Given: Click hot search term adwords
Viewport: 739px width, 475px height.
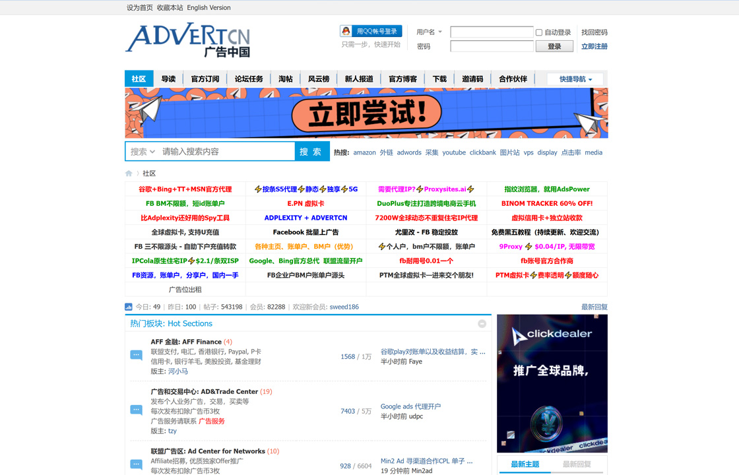Looking at the screenshot, I should [409, 152].
